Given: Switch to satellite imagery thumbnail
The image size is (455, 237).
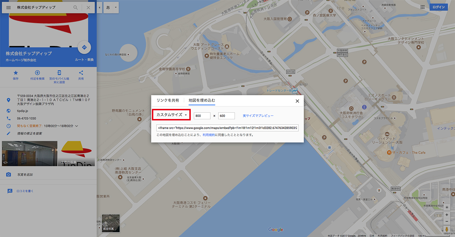Looking at the screenshot, I should coord(111,223).
